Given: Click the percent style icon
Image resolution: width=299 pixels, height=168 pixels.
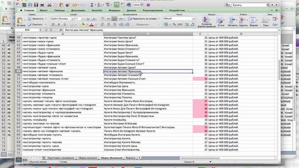Looking at the screenshot, I should point(174,24).
